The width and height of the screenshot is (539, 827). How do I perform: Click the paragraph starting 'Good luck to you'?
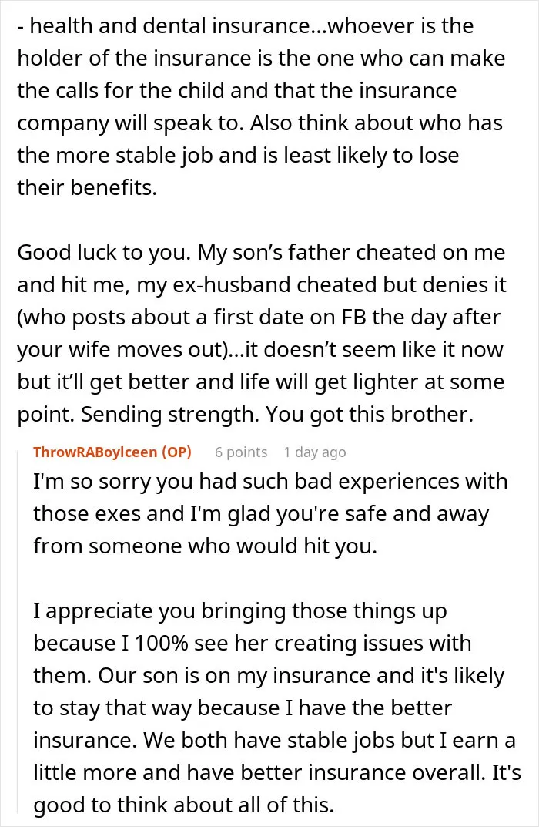click(x=262, y=333)
